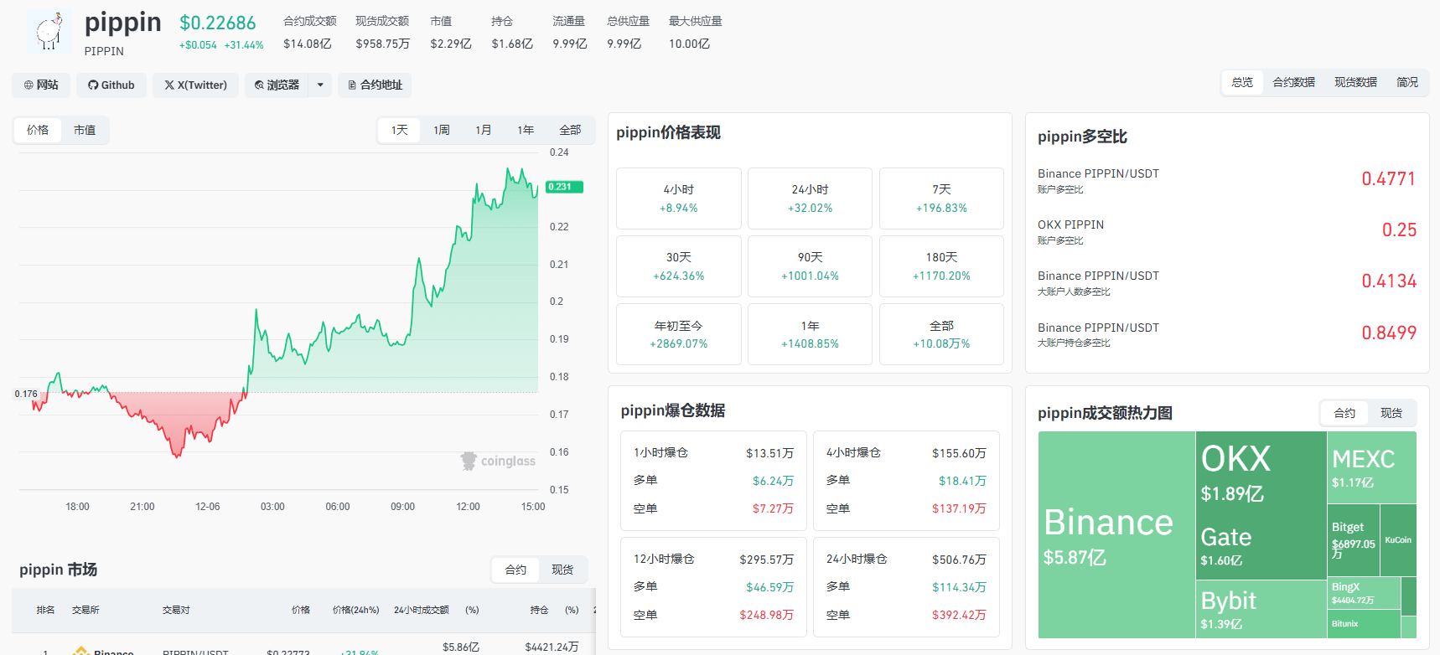Click the pippin llama logo icon

pos(49,32)
